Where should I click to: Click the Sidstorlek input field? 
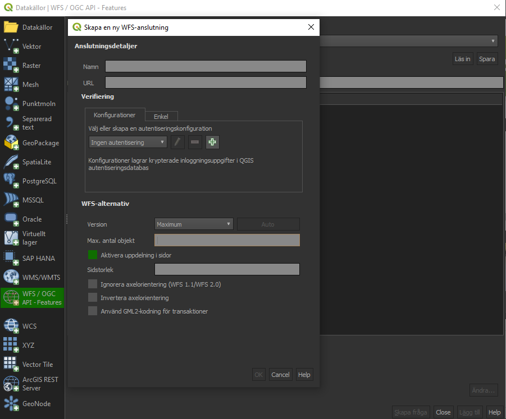(x=227, y=269)
